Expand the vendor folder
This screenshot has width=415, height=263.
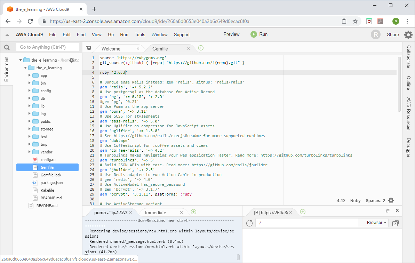(29, 152)
